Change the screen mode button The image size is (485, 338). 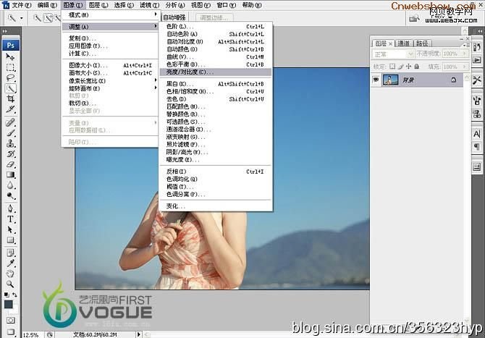pyautogui.click(x=11, y=331)
